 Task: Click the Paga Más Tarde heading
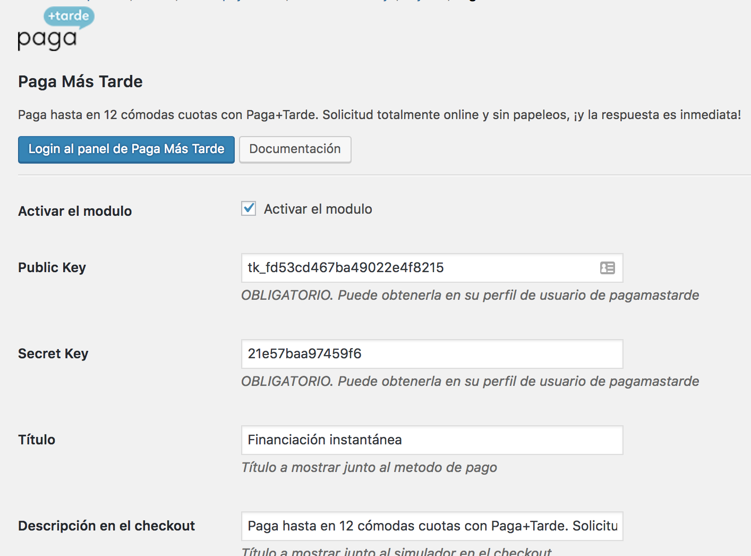pos(80,81)
